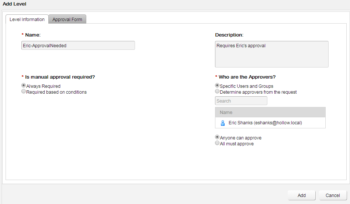
Task: Select the Always Required radio button
Action: click(24, 86)
